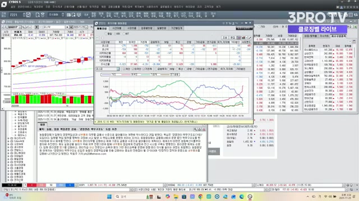The height and width of the screenshot is (201, 359).
Task: Switch to the 일별현황 tab
Action: pyautogui.click(x=162, y=28)
